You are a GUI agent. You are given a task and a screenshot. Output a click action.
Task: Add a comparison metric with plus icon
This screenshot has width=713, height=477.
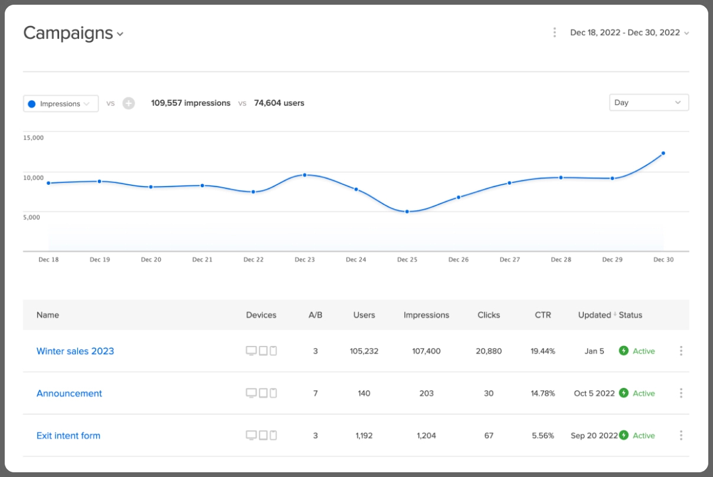129,103
